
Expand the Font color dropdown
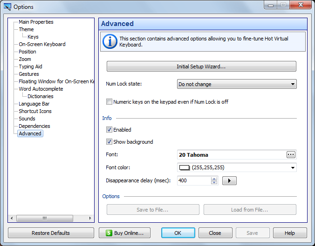pyautogui.click(x=293, y=168)
